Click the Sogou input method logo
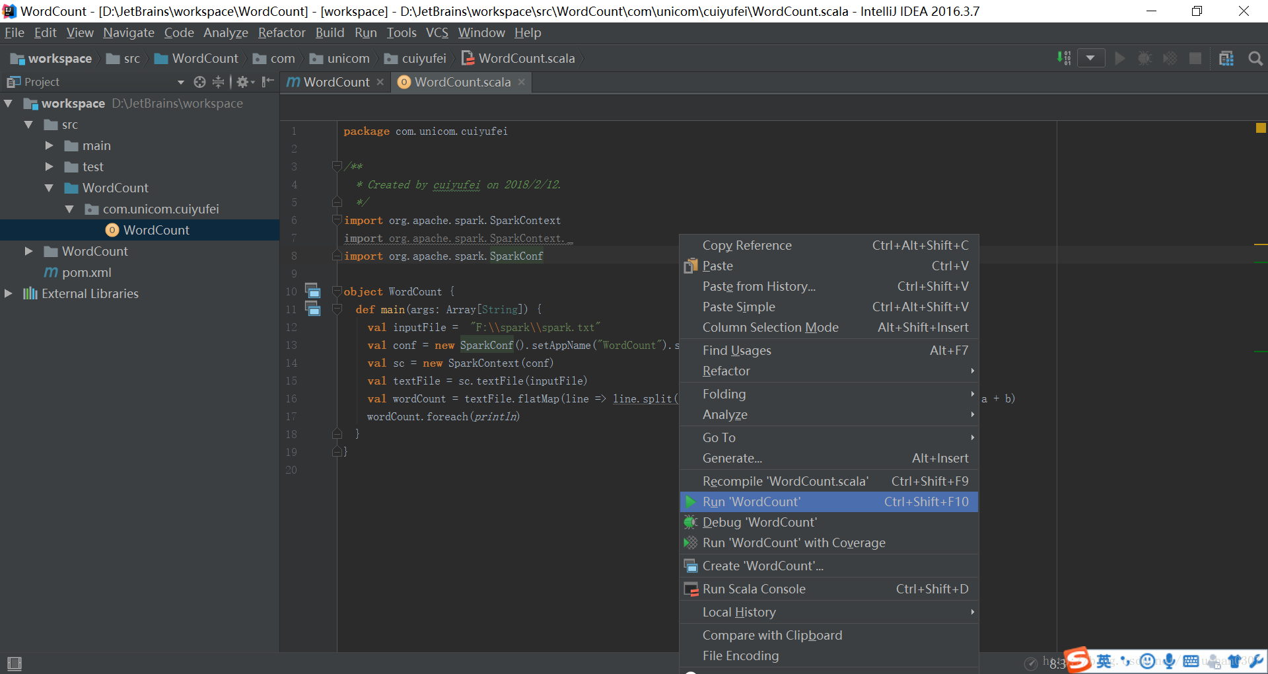Viewport: 1268px width, 674px height. point(1077,661)
